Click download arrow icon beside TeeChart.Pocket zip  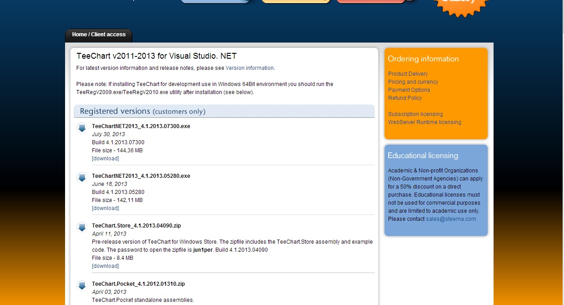(x=82, y=286)
